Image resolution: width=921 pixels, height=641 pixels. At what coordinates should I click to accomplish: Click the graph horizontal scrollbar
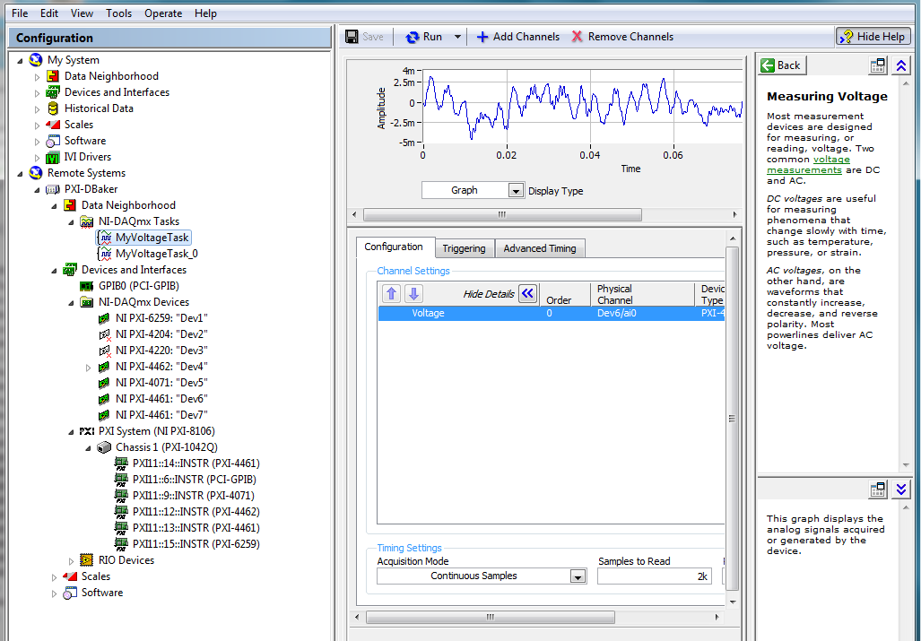501,215
